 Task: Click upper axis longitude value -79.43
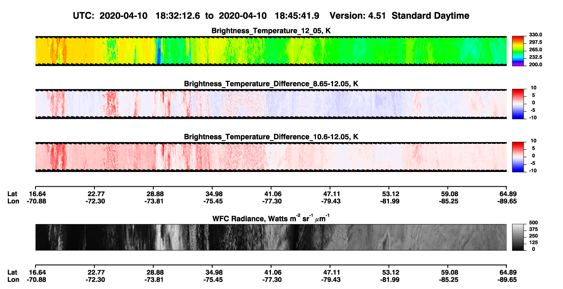[330, 201]
